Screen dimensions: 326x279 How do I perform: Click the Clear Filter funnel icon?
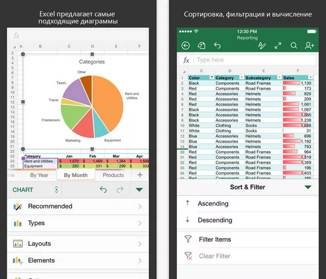[188, 256]
